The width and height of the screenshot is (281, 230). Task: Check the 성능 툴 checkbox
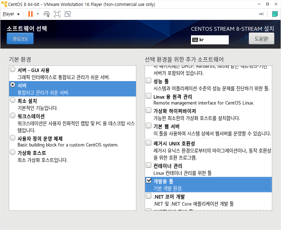(x=149, y=80)
